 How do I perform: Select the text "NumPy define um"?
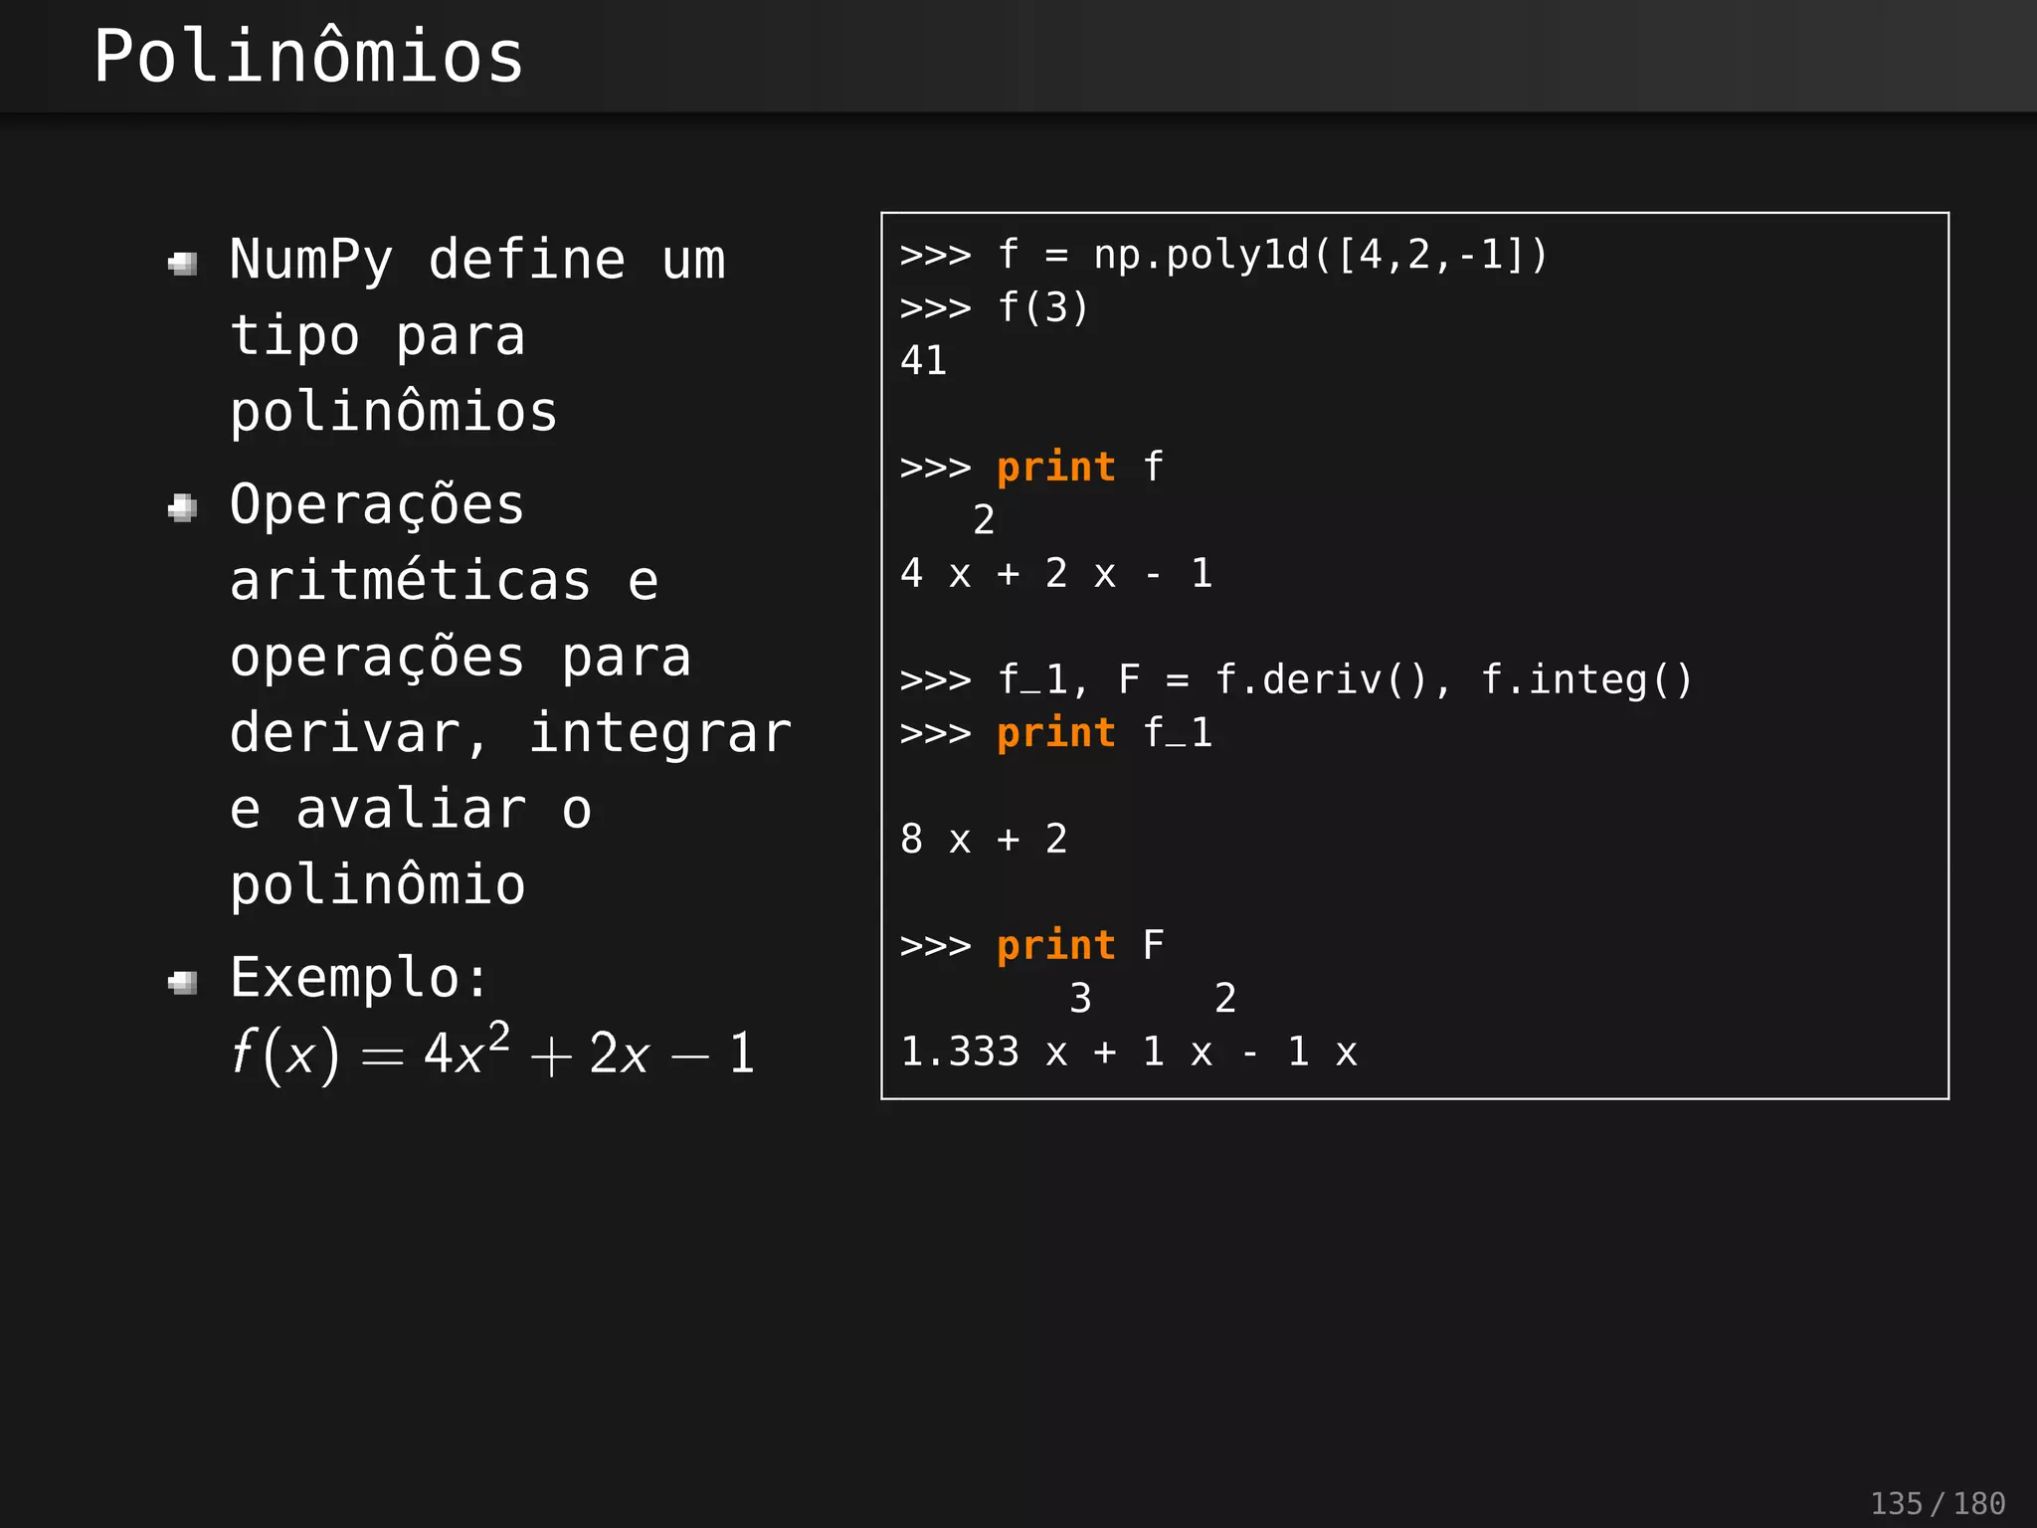477,261
